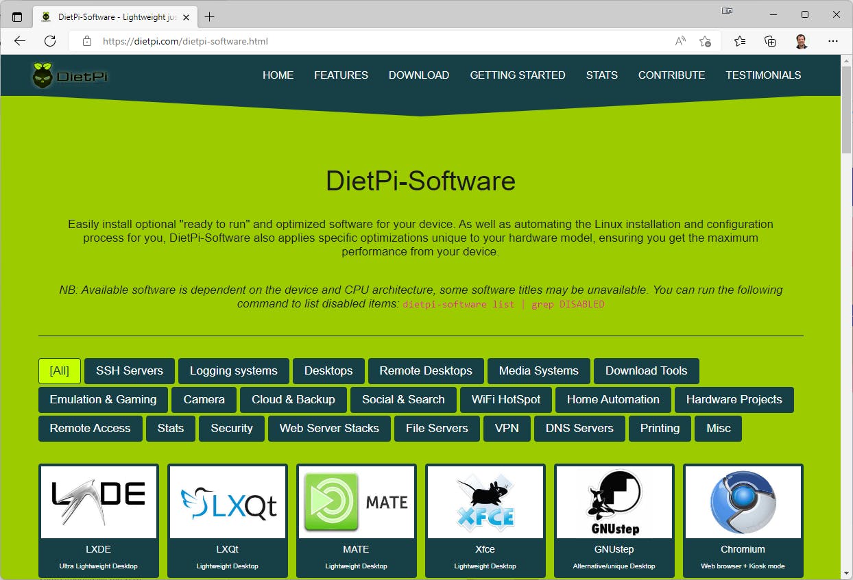
Task: Open the Favorites list icon
Action: pos(740,41)
